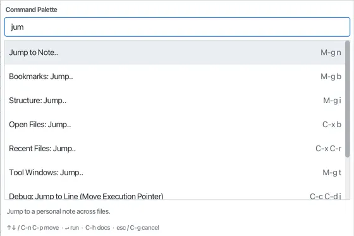Click the C-c C-d j shortcut hint

[326, 196]
